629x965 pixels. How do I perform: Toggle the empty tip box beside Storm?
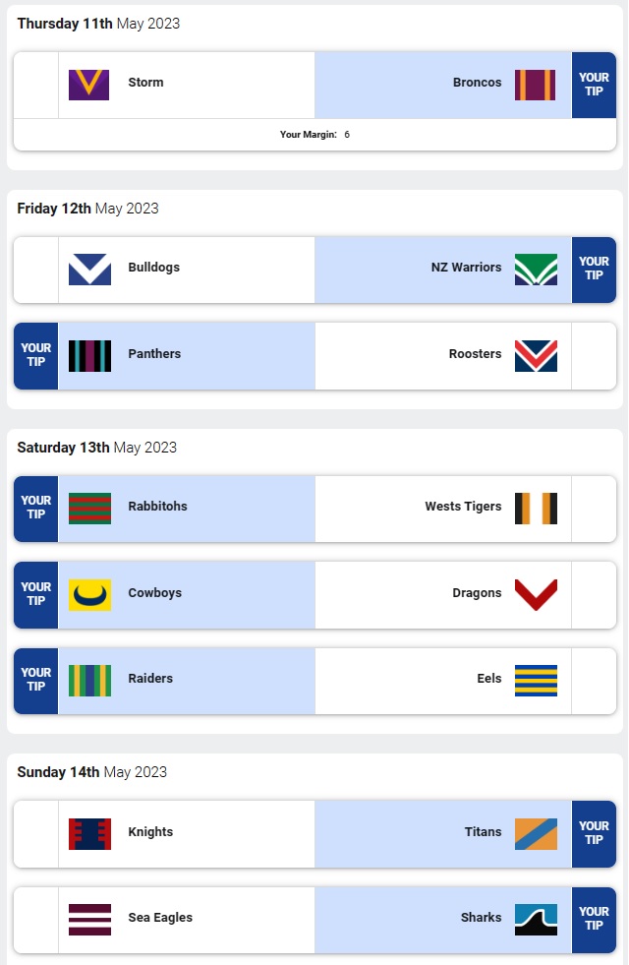[x=36, y=86]
